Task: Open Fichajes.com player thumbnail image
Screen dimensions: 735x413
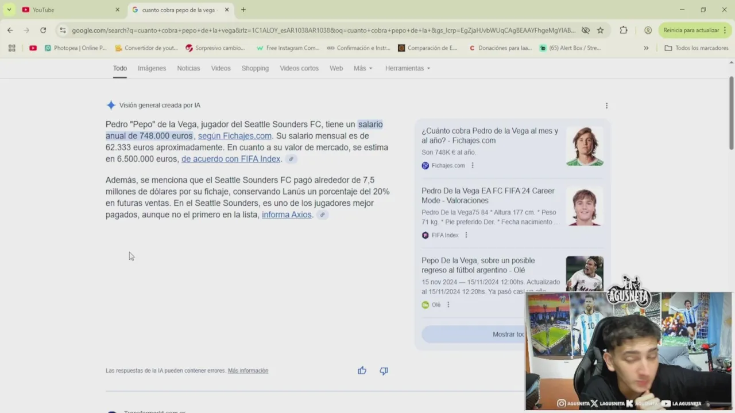Action: (x=585, y=146)
